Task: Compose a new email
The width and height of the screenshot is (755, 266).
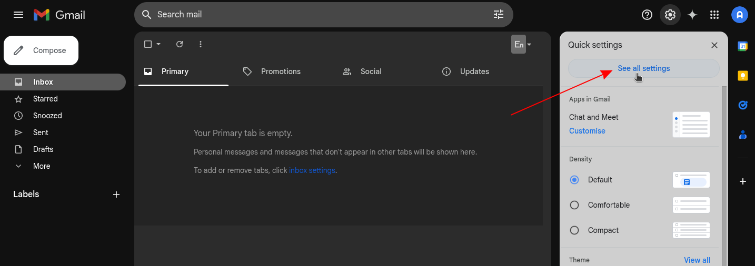Action: [x=41, y=50]
